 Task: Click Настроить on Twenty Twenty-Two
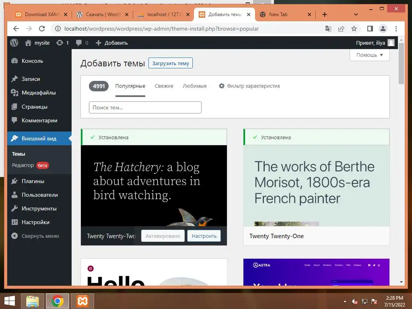[204, 236]
